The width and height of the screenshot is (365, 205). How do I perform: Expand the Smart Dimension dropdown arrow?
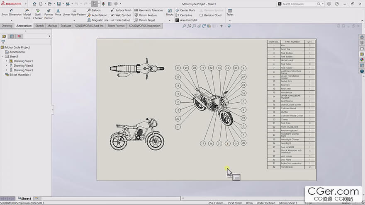11,20
